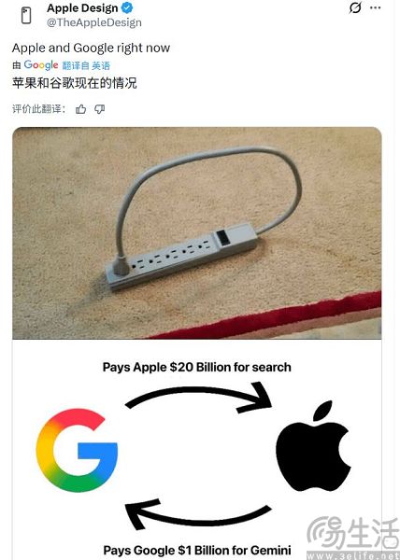Select the "Pays Apple $20 Billion for search" caption

(x=197, y=367)
